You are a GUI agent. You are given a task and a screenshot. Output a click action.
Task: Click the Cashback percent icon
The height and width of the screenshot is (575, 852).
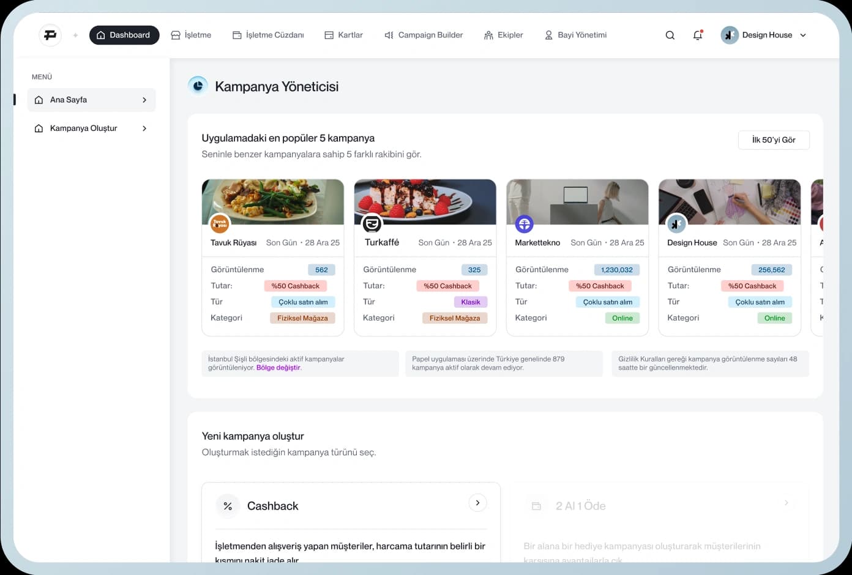click(x=228, y=506)
